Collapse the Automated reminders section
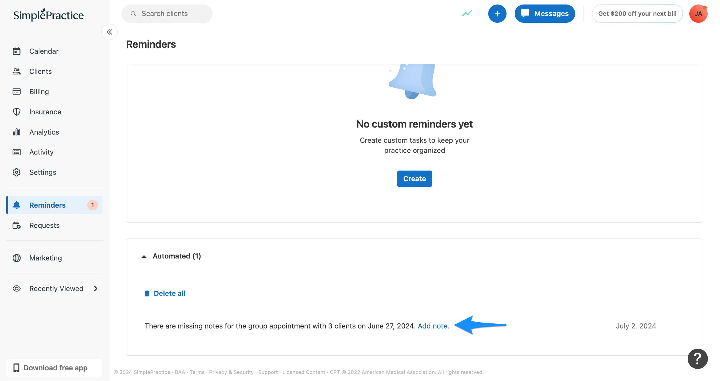The width and height of the screenshot is (720, 381). point(144,256)
